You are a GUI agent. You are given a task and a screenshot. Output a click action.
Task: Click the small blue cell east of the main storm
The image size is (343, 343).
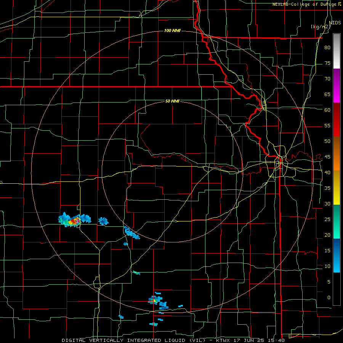(103, 221)
